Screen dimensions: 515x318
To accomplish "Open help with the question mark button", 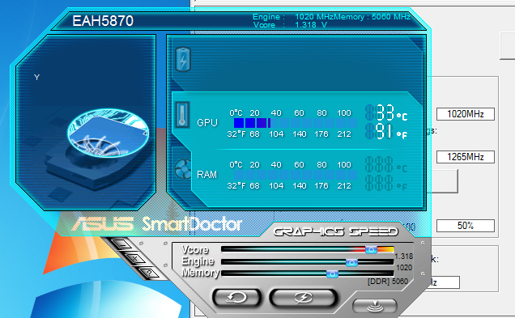I will (149, 273).
